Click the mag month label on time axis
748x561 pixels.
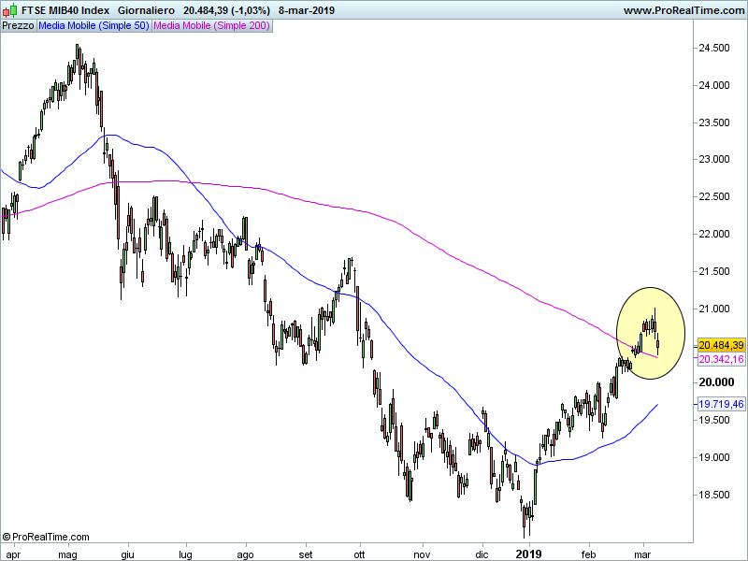(x=67, y=554)
